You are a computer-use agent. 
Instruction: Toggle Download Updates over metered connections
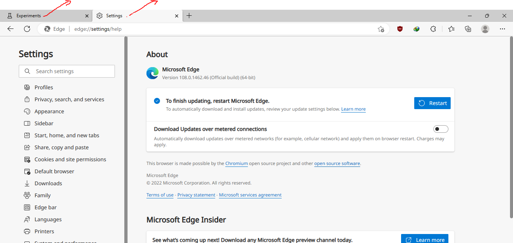(x=441, y=129)
